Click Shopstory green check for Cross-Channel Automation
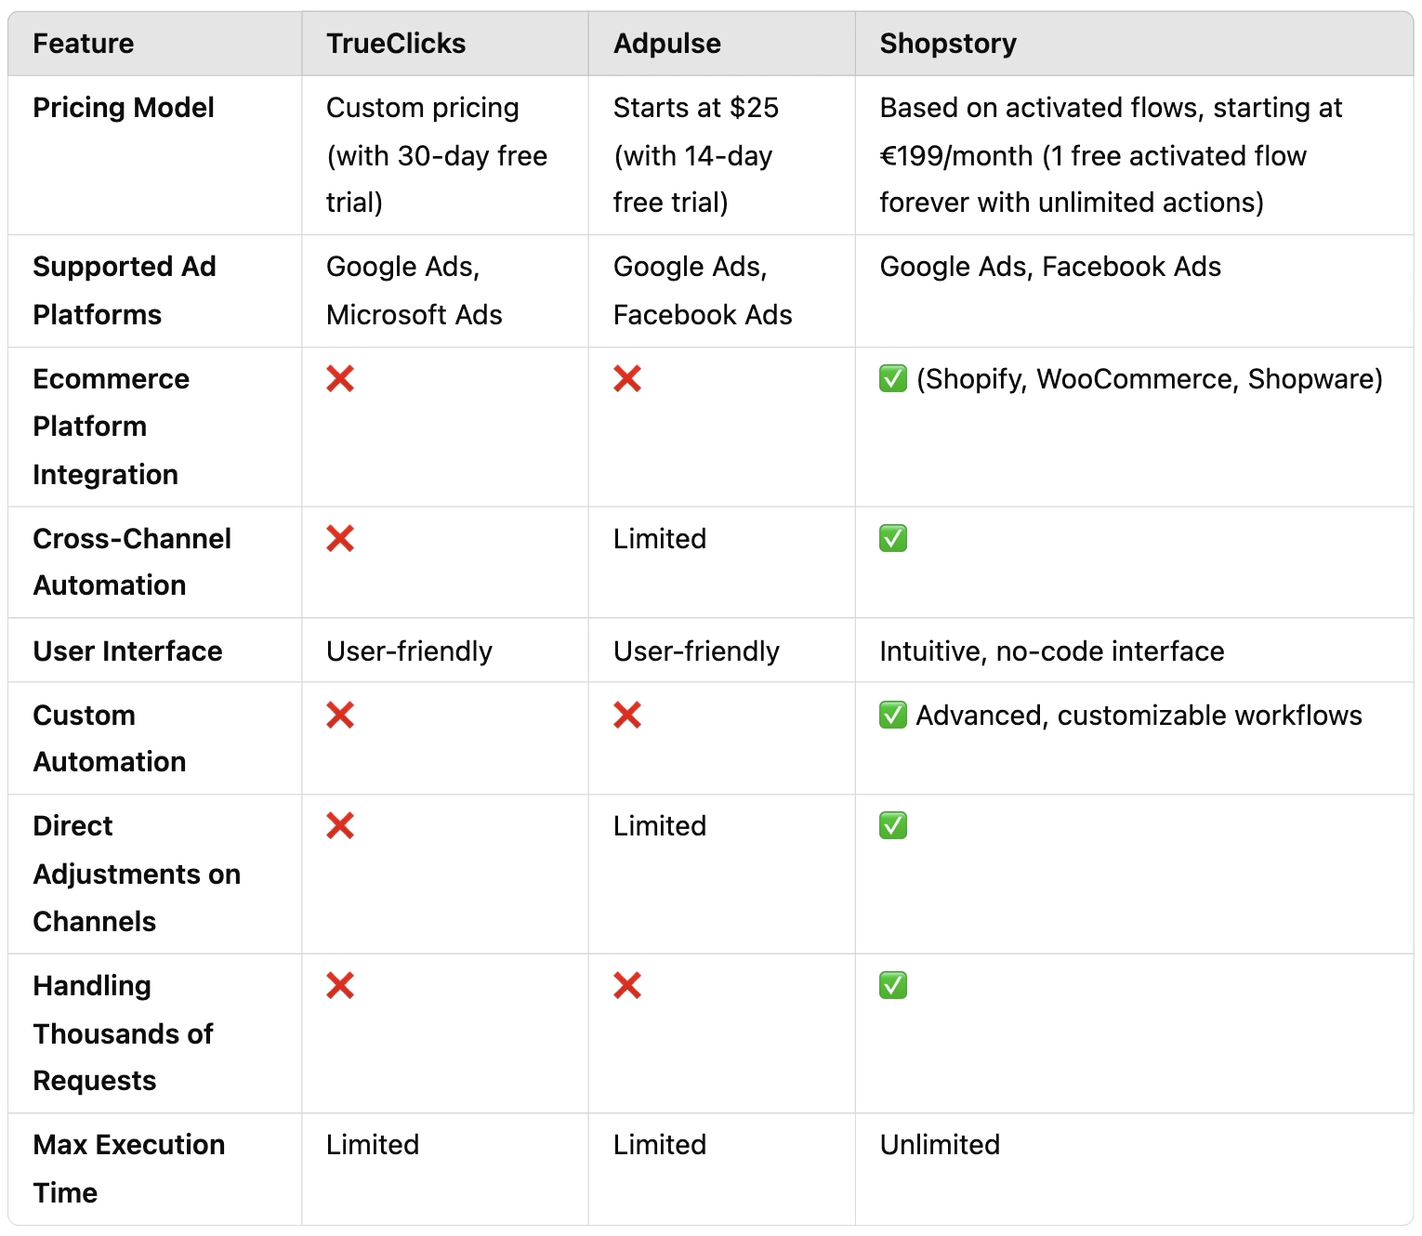Screen dimensions: 1422x1236 coord(893,538)
